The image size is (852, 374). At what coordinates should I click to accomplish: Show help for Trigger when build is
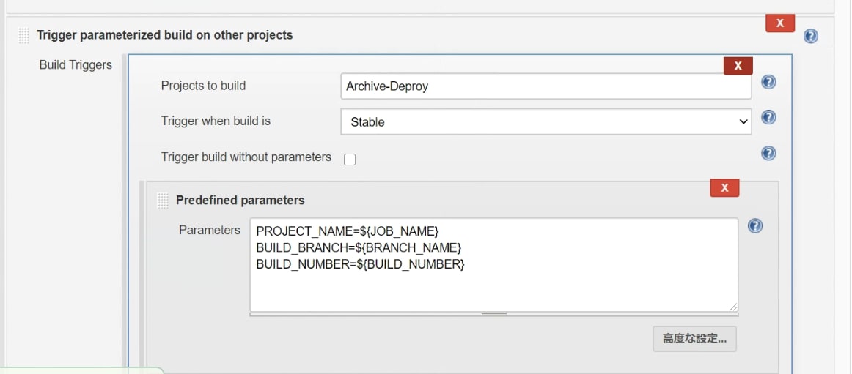(x=768, y=117)
